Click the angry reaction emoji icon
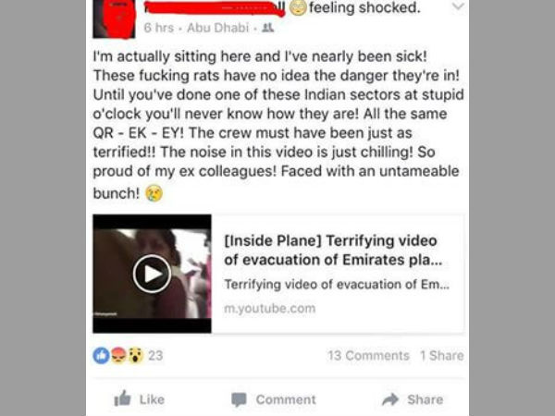Viewport: 555px width, 416px height. click(x=118, y=356)
